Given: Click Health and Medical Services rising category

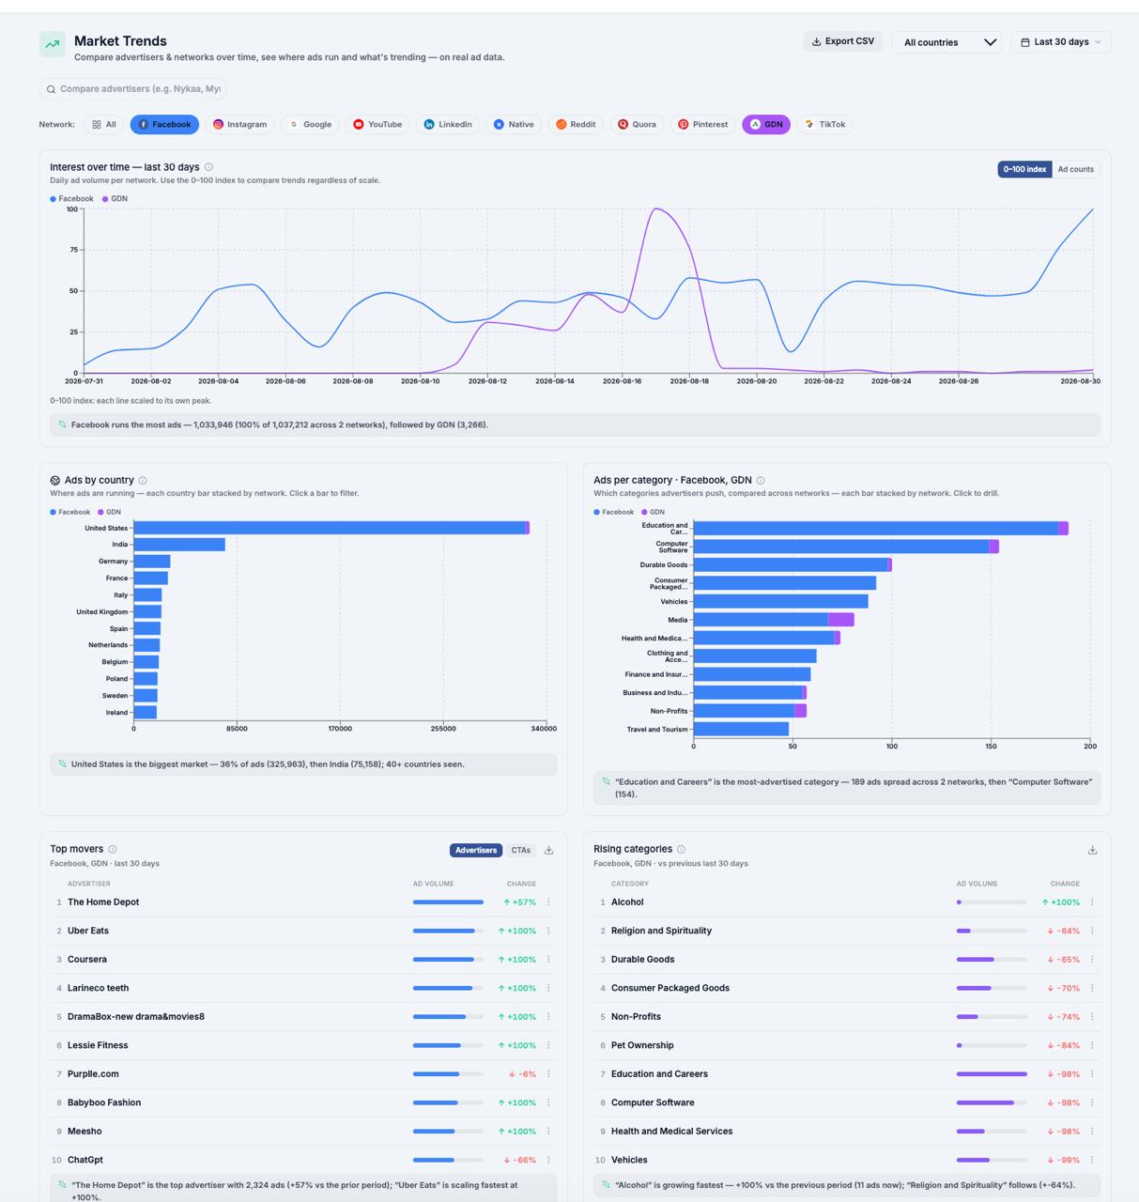Looking at the screenshot, I should coord(671,1132).
